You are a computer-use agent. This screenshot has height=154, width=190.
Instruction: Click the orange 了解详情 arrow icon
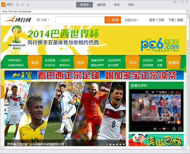(x=179, y=122)
